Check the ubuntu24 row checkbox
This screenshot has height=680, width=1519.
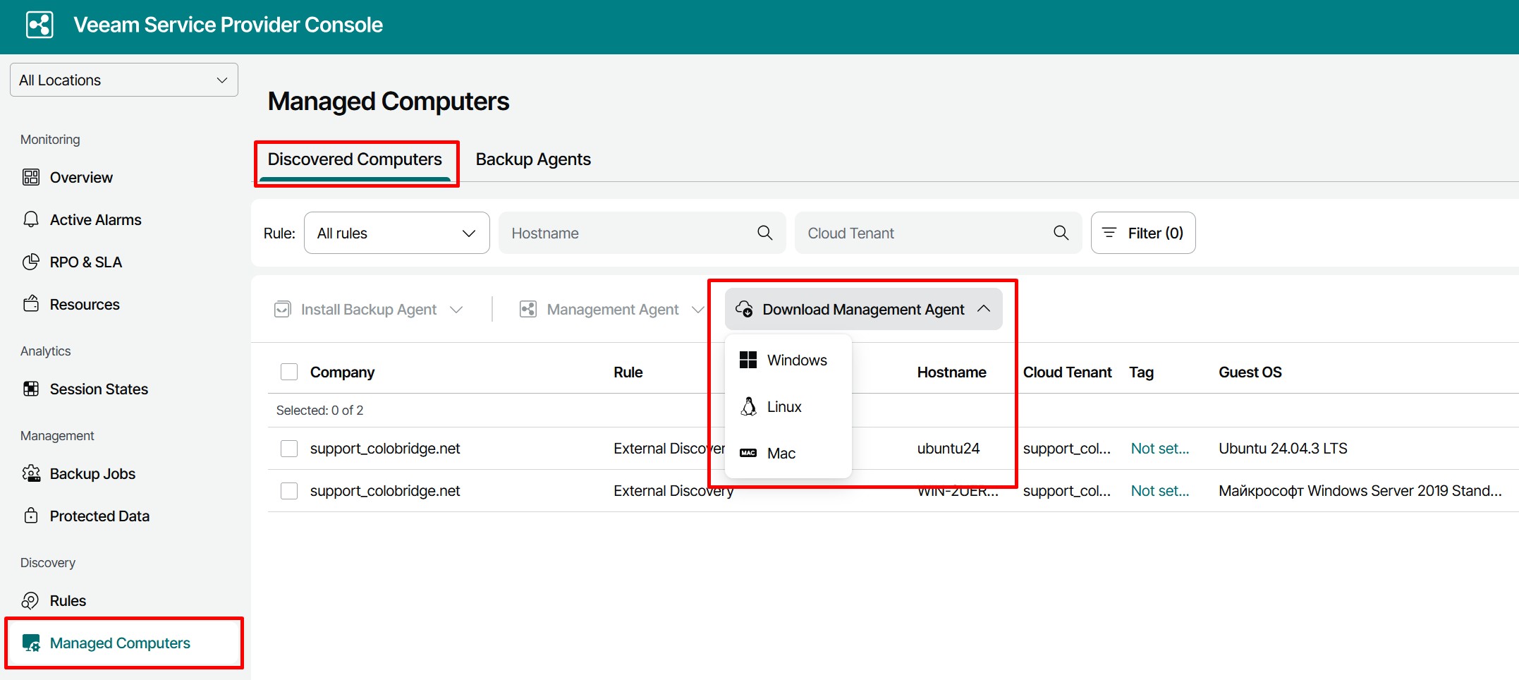coord(289,449)
